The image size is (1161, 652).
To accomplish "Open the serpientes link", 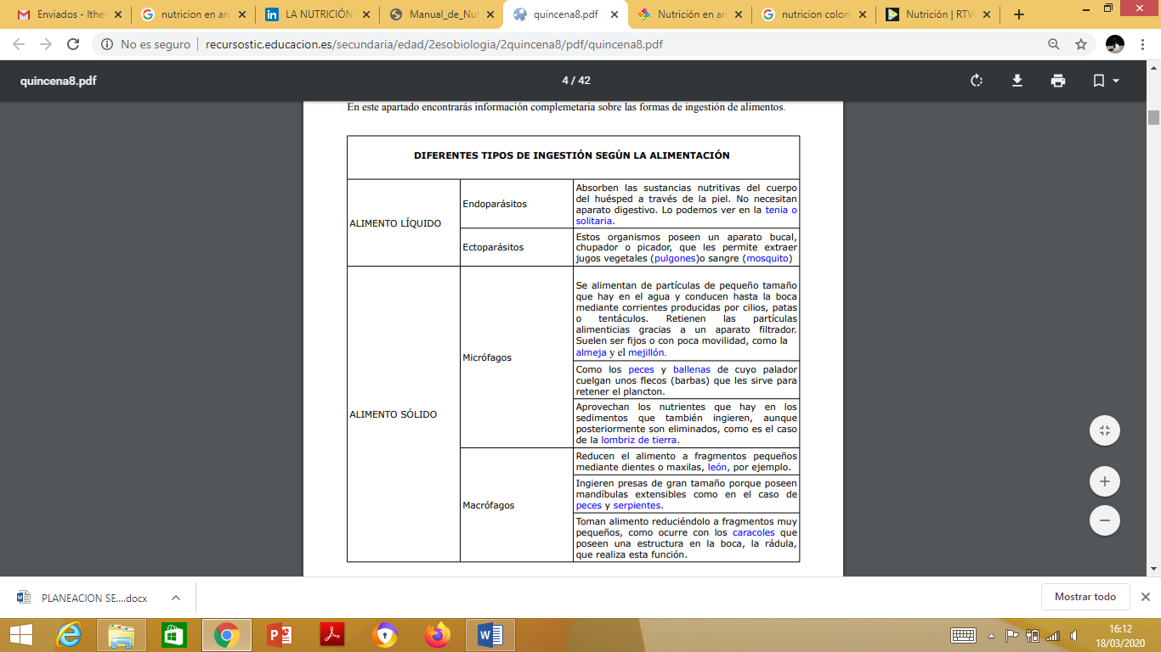I will click(x=637, y=505).
